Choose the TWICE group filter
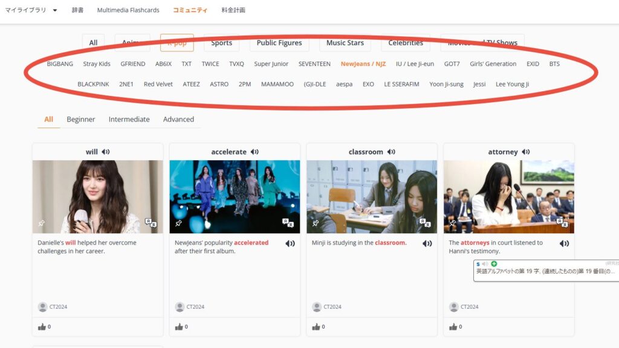619x348 pixels. pos(210,63)
